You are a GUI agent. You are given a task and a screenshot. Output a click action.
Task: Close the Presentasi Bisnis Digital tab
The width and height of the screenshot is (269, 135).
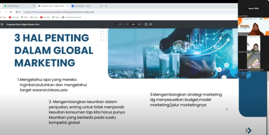pyautogui.click(x=67, y=6)
